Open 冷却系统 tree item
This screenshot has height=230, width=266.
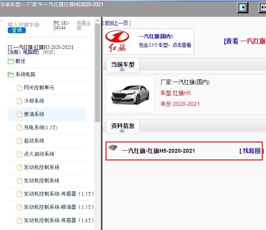[34, 101]
